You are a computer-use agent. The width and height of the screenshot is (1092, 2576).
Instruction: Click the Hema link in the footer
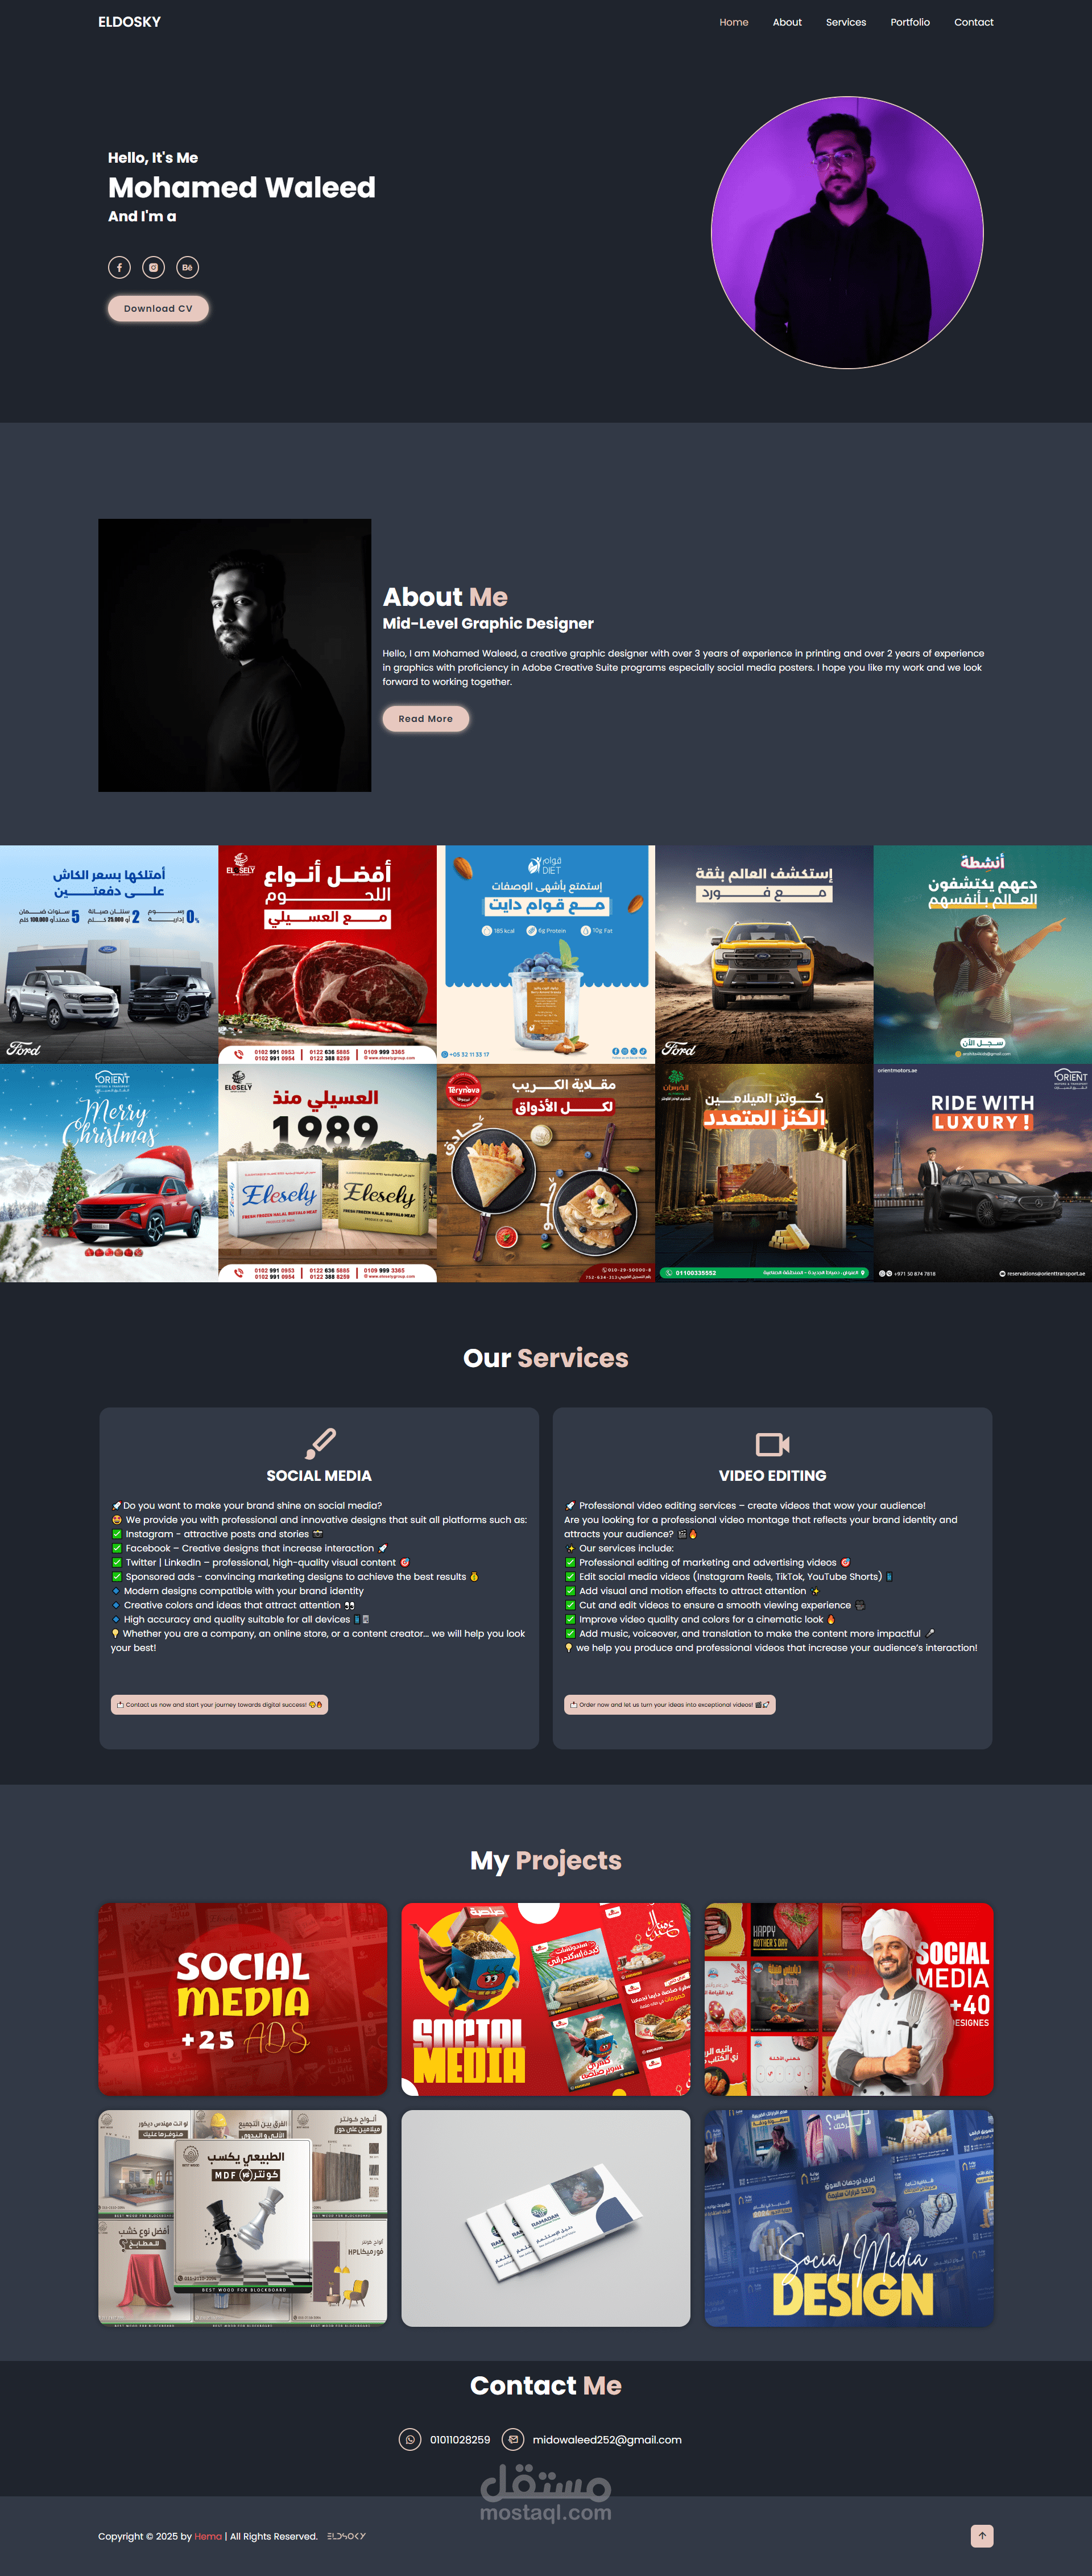coord(208,2536)
